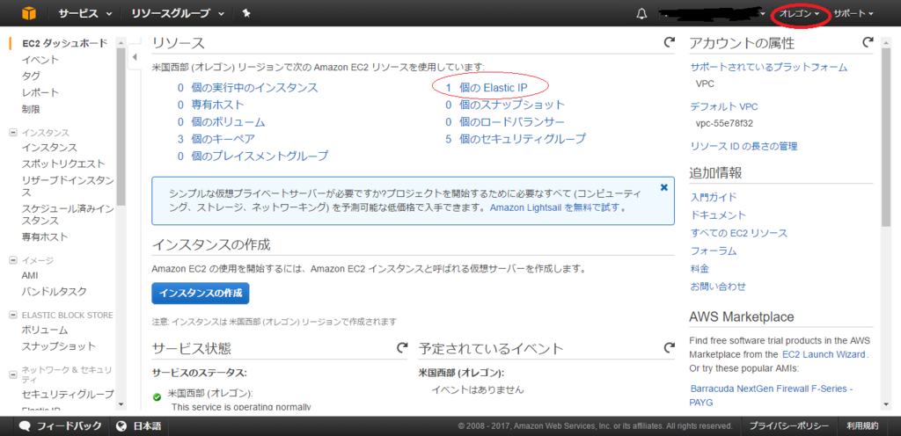Collapse the ネットワーク & セキュリティ section
The height and width of the screenshot is (436, 901).
click(x=12, y=374)
